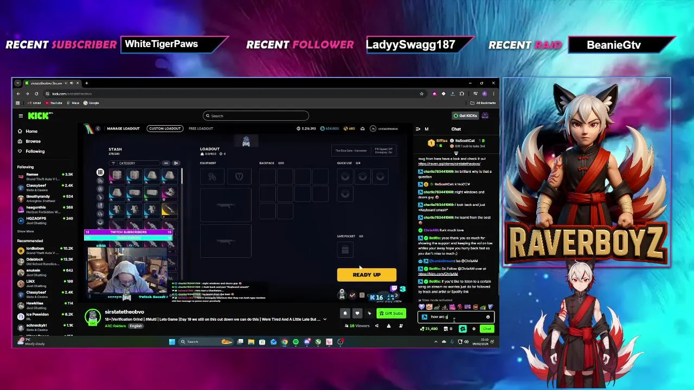694x390 pixels.
Task: Open the Chrome apps grid icon
Action: [x=18, y=103]
